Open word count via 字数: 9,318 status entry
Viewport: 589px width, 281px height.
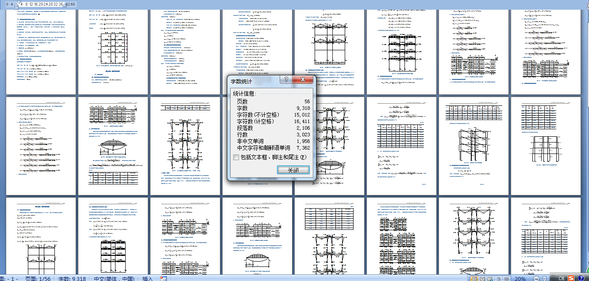pyautogui.click(x=73, y=279)
